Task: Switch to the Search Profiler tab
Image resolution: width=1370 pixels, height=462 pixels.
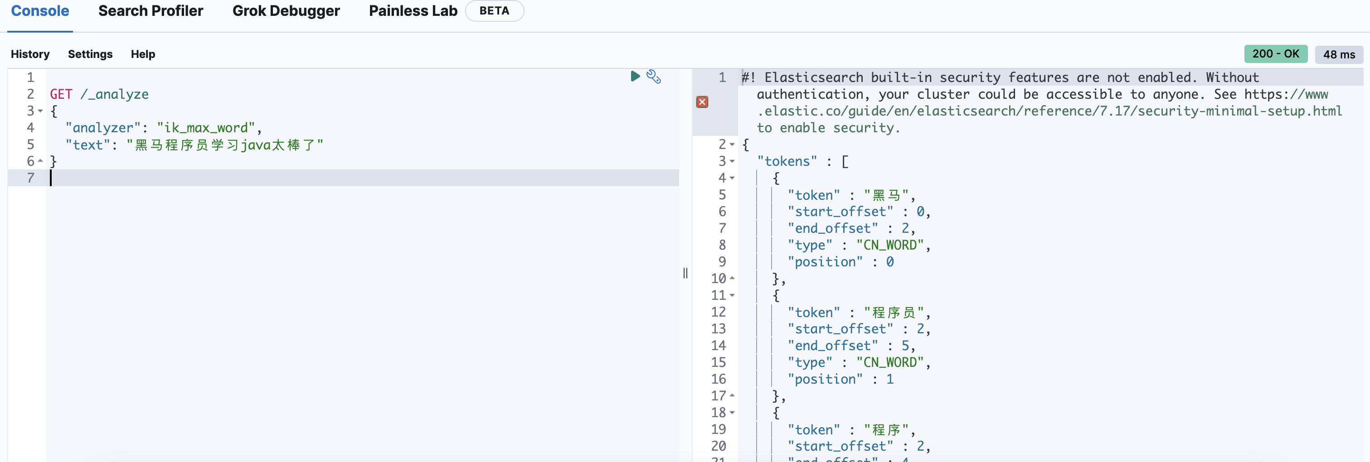Action: [151, 10]
